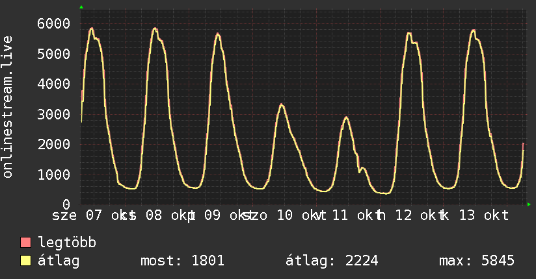Click the 1000 y-axis label
This screenshot has height=279, width=536.
click(54, 175)
